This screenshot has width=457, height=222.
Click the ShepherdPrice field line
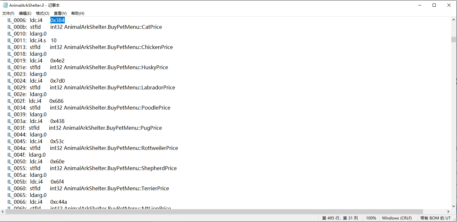[92, 168]
